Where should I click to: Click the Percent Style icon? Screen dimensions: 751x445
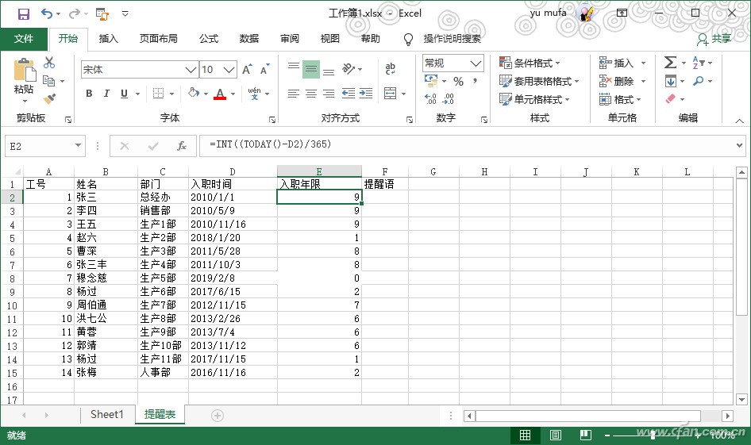click(458, 81)
